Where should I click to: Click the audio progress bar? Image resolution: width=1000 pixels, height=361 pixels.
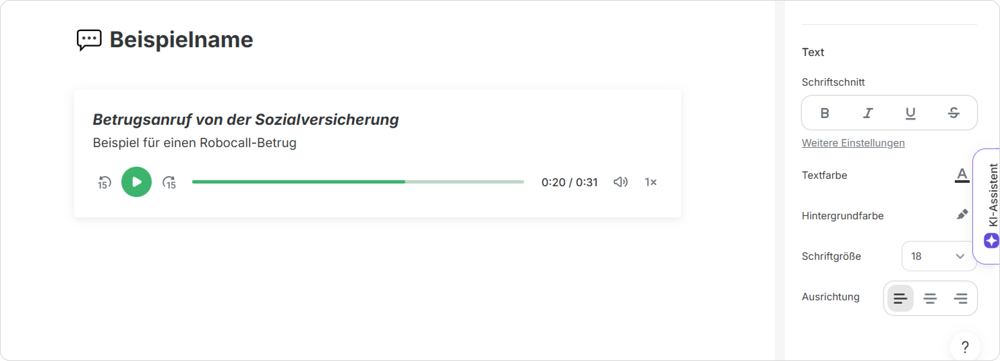(x=357, y=182)
